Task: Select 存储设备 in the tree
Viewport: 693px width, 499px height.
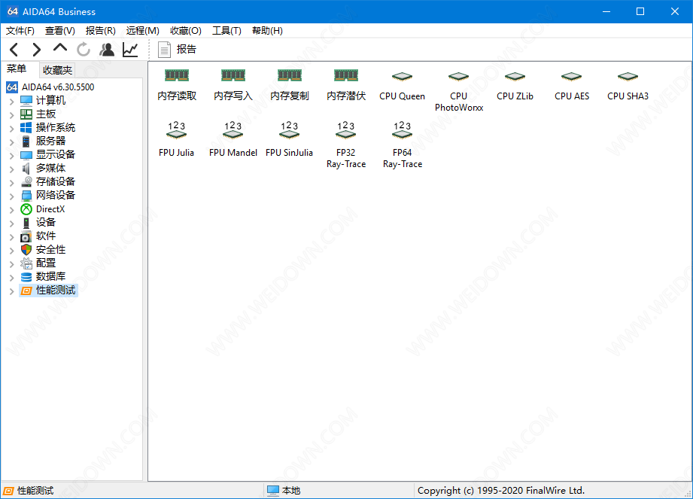Action: coord(47,181)
